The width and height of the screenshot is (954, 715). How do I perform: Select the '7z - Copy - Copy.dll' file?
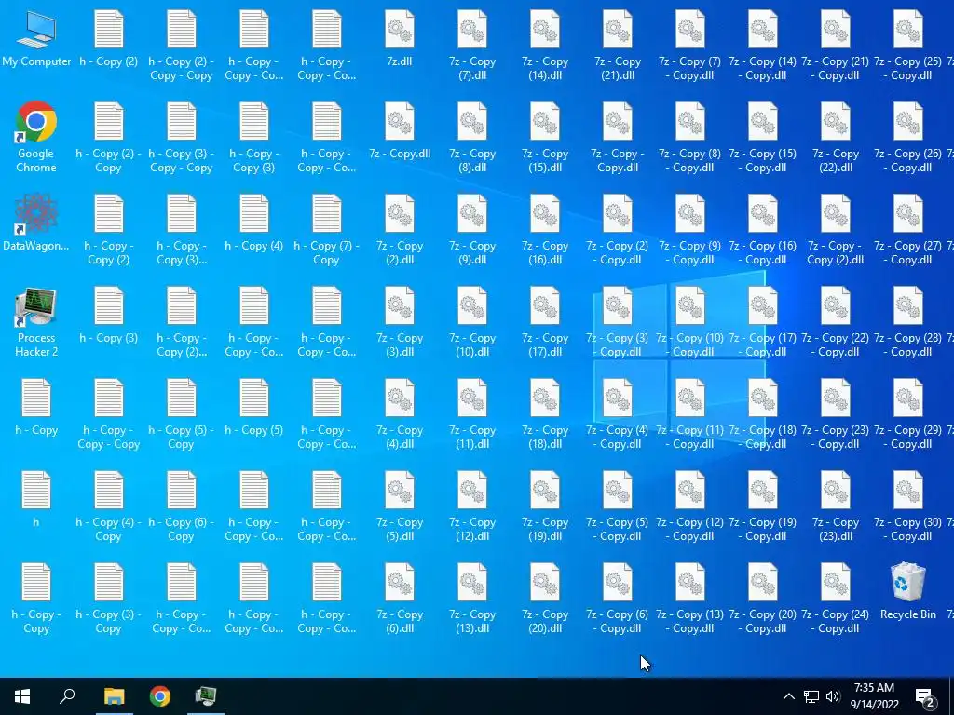tap(618, 138)
